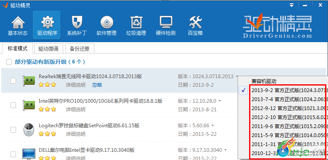The image size is (328, 160).
Task: Click the 驱动精灵 logo in title bar
Action: click(5, 5)
